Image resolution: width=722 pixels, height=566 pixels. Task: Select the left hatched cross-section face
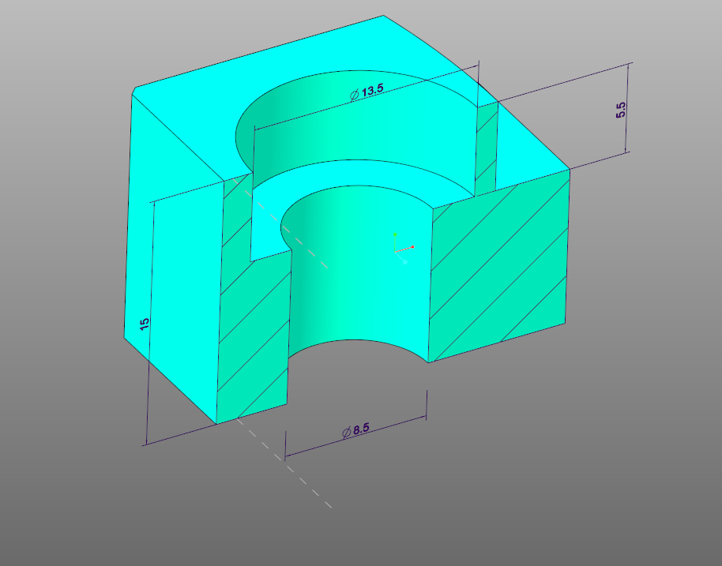pos(253,316)
